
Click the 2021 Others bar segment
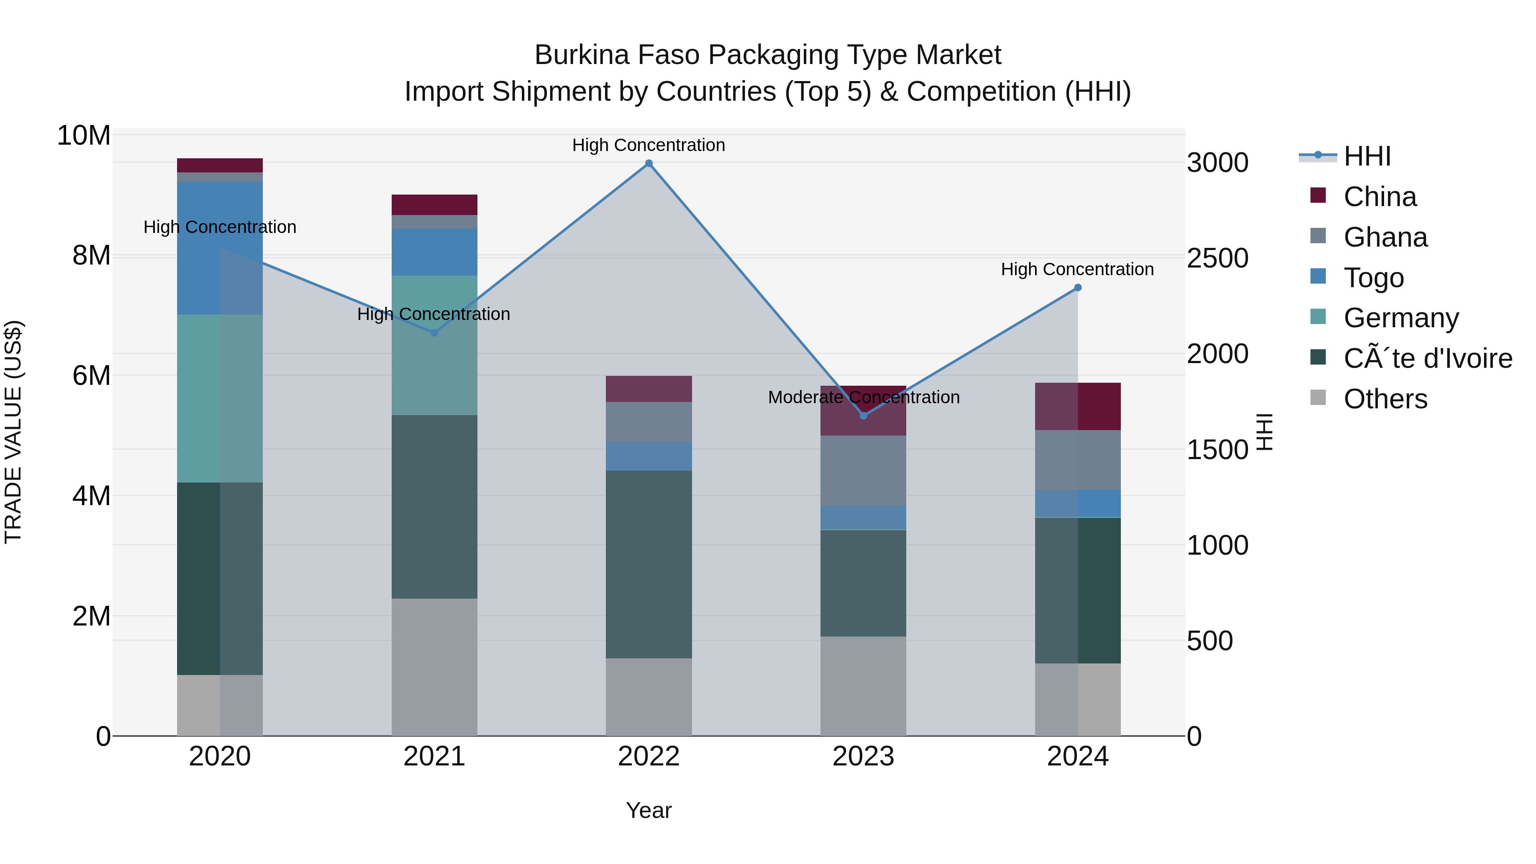pos(434,667)
